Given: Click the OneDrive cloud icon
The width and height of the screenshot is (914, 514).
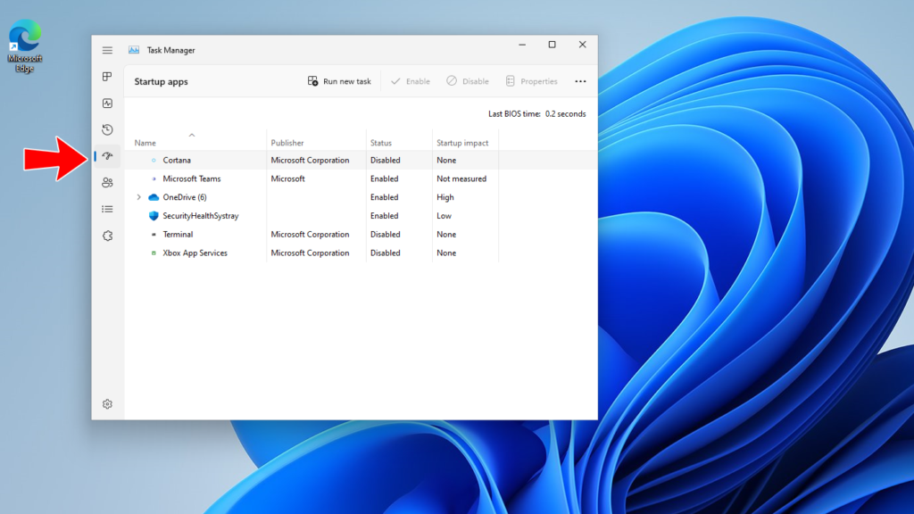Looking at the screenshot, I should [154, 197].
